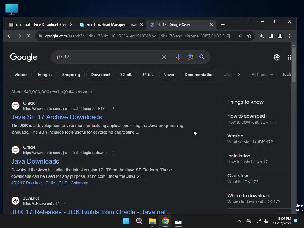Open the All filters dropdown
304x228 pixels.
point(262,75)
